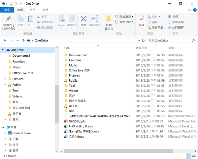Select 電子書 folder in file list

[73, 106]
